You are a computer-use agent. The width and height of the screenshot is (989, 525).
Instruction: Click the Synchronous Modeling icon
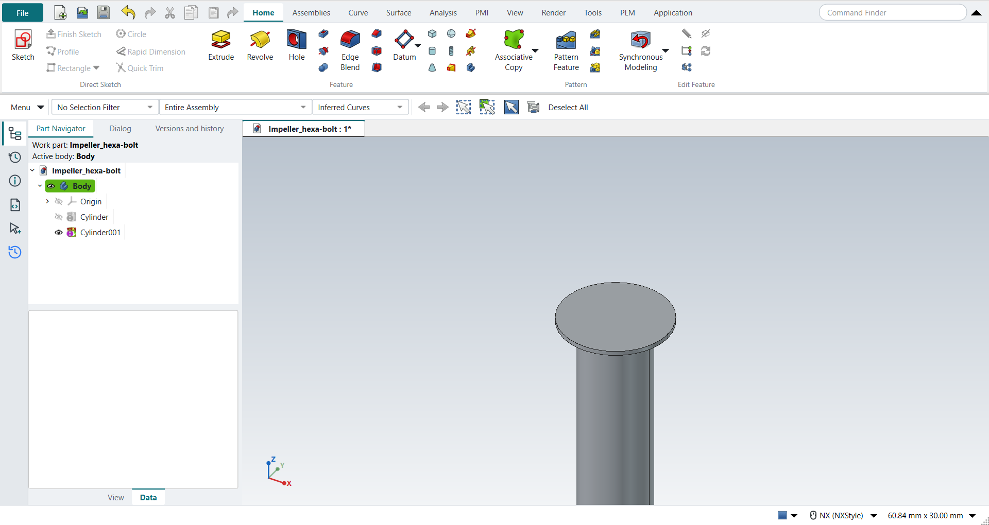(x=640, y=39)
